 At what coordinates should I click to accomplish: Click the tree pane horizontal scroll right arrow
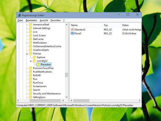pos(63,100)
